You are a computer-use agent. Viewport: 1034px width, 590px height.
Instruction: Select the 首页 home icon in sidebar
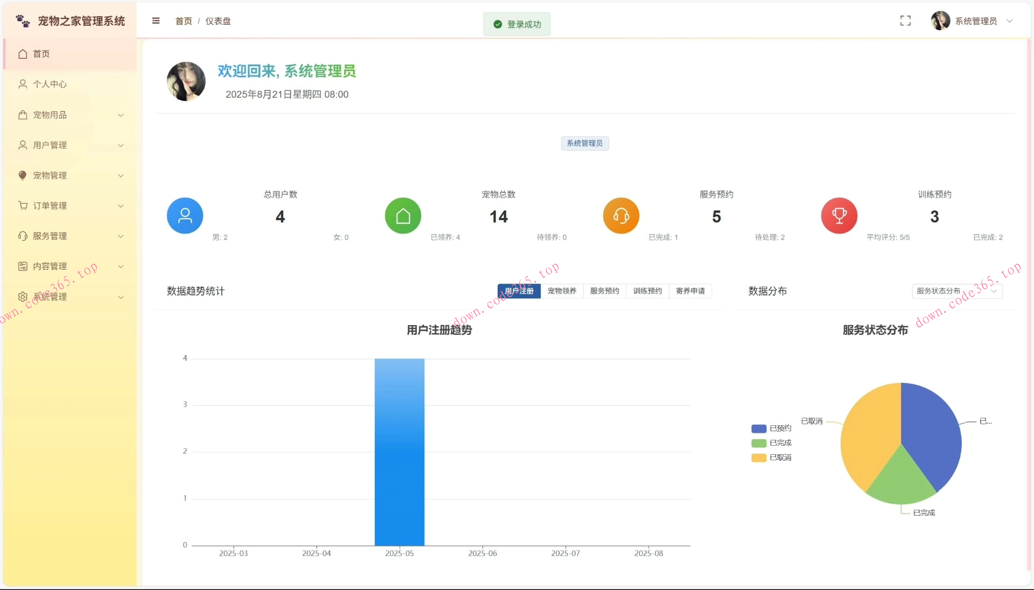pyautogui.click(x=23, y=54)
